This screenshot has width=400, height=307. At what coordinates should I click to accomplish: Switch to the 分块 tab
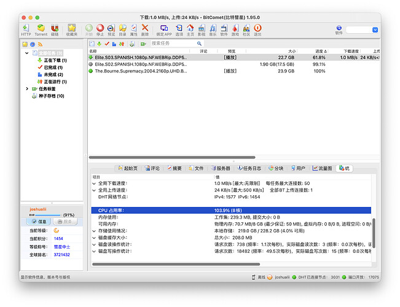click(276, 168)
